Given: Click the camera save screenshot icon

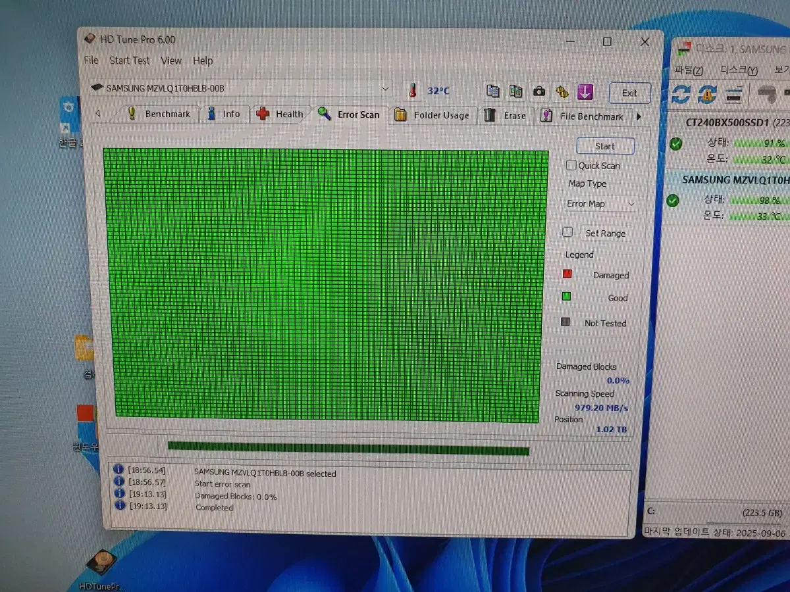Looking at the screenshot, I should [539, 92].
